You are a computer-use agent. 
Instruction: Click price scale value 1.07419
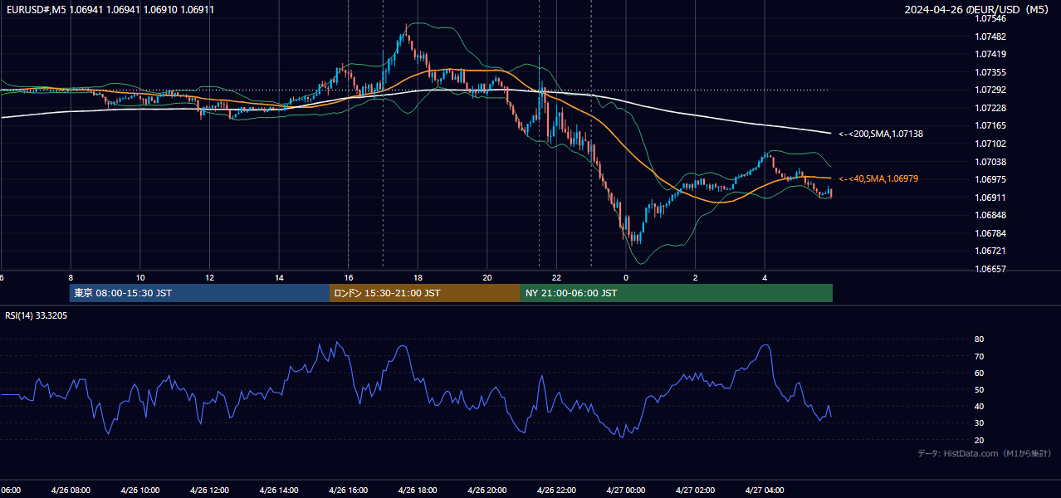990,54
